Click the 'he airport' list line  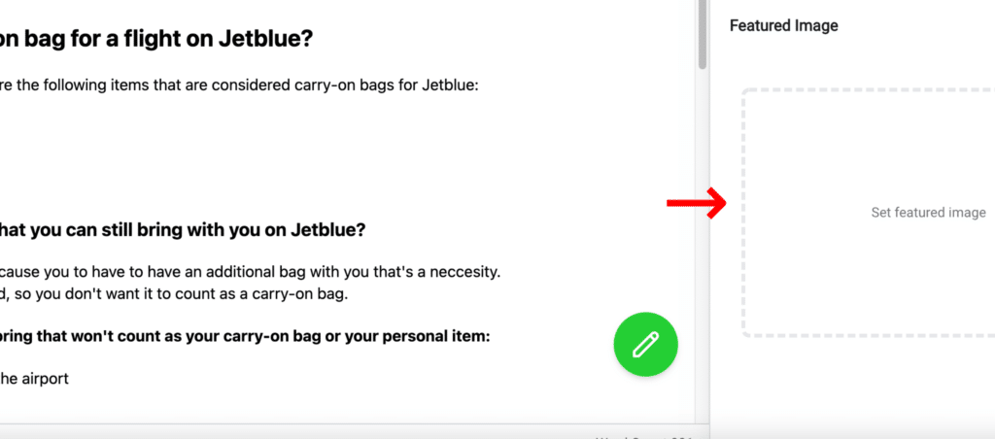pos(34,380)
